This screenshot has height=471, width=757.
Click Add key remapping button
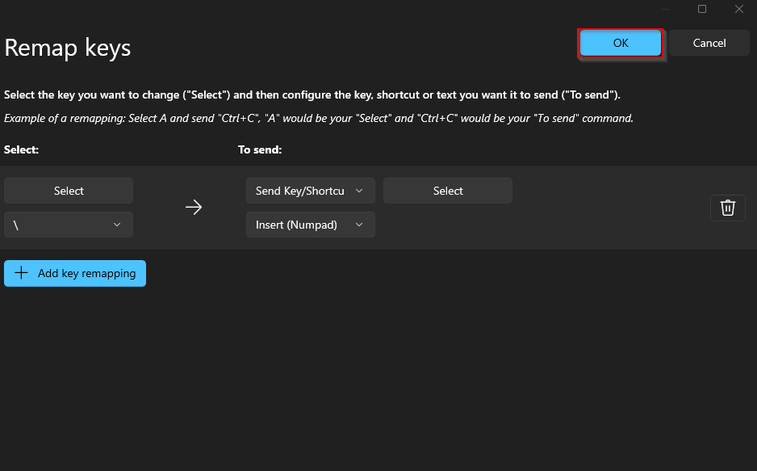click(x=75, y=273)
